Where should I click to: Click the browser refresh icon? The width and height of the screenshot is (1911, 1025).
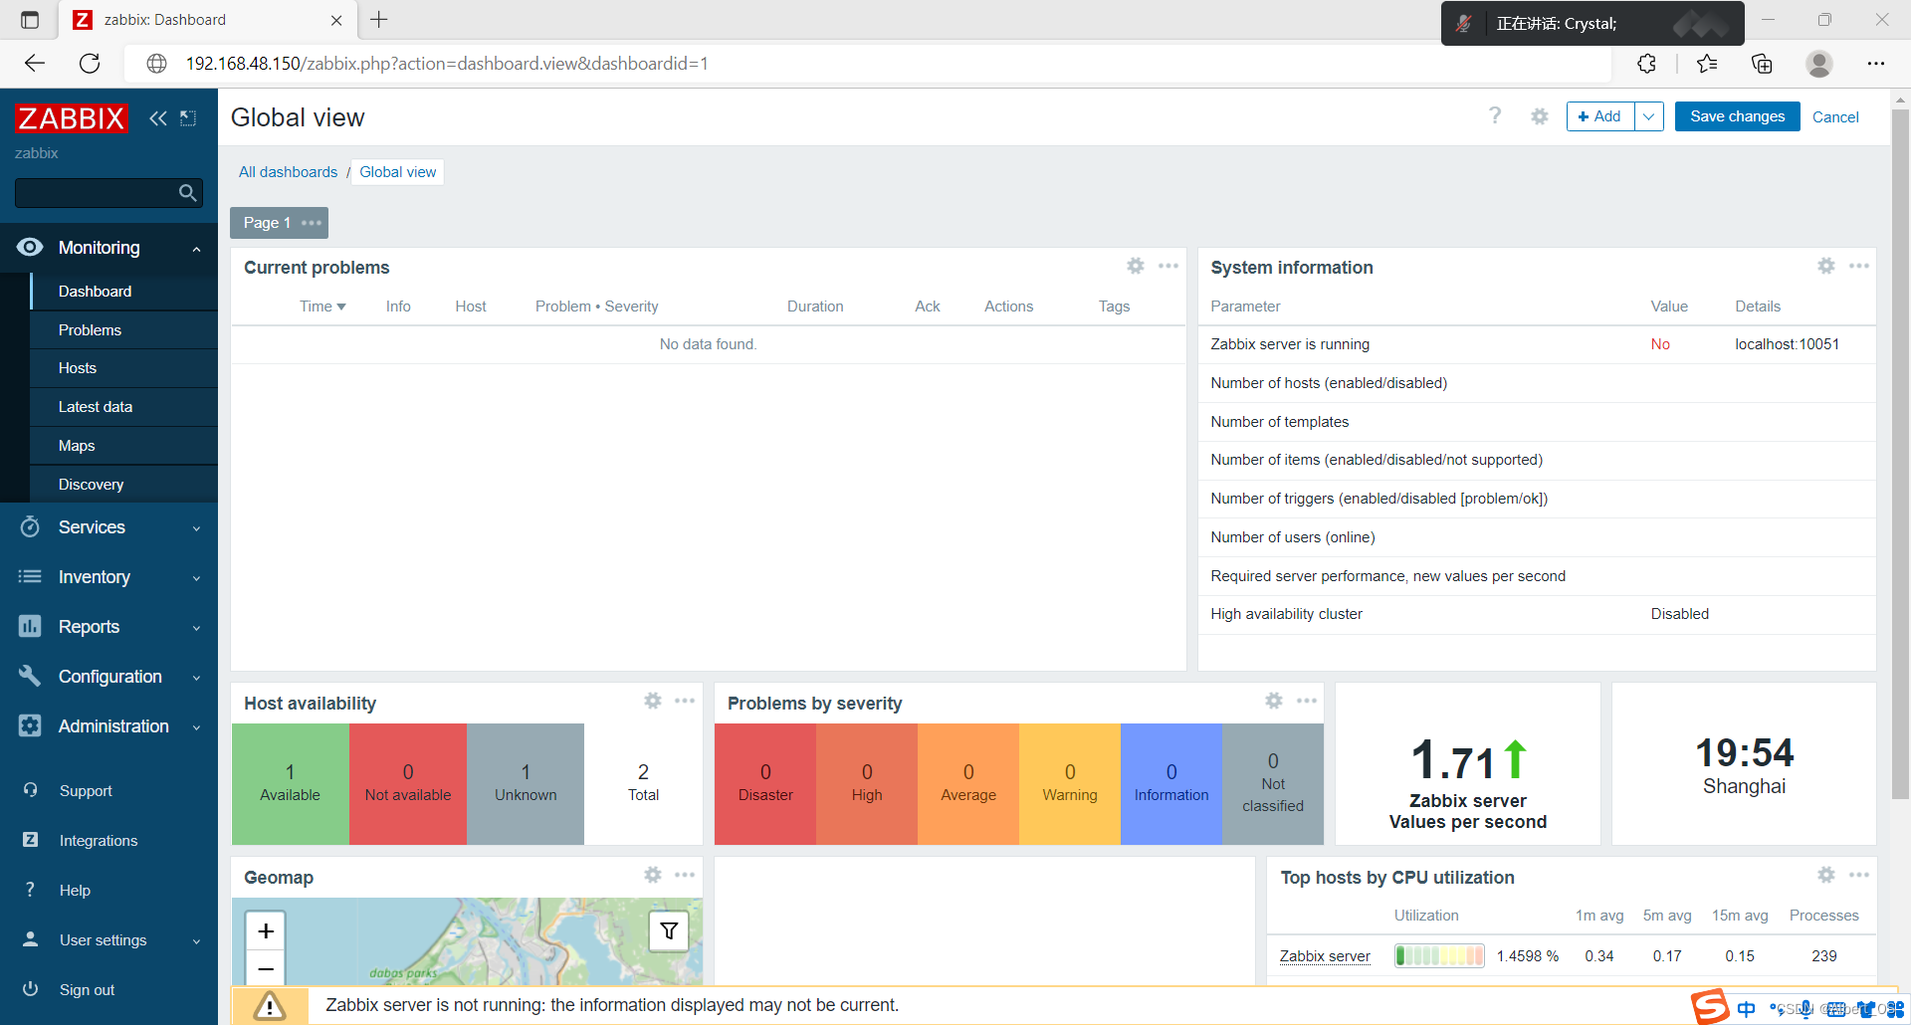click(90, 64)
